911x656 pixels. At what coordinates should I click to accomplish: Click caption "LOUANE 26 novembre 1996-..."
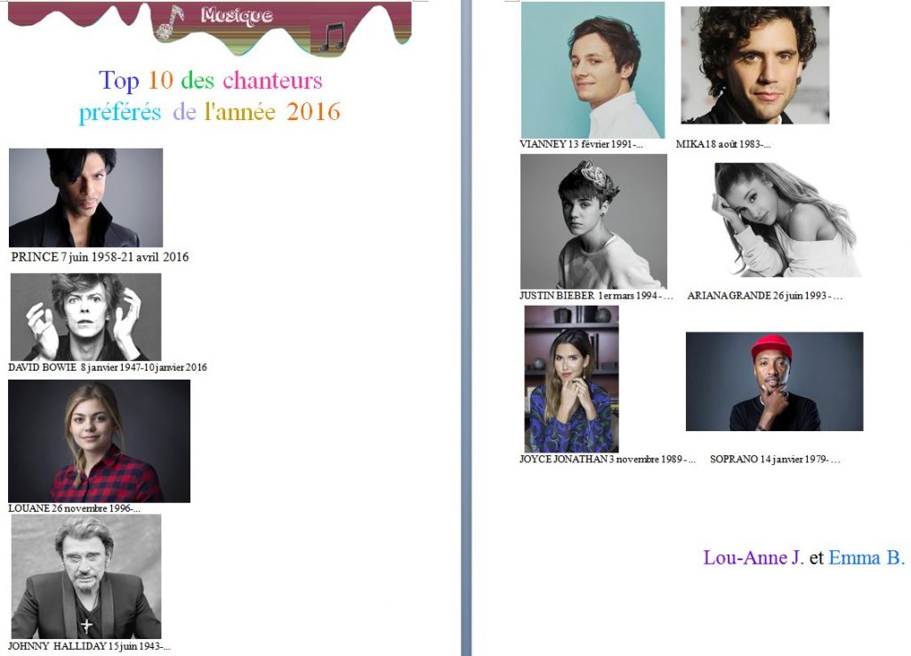pos(75,508)
